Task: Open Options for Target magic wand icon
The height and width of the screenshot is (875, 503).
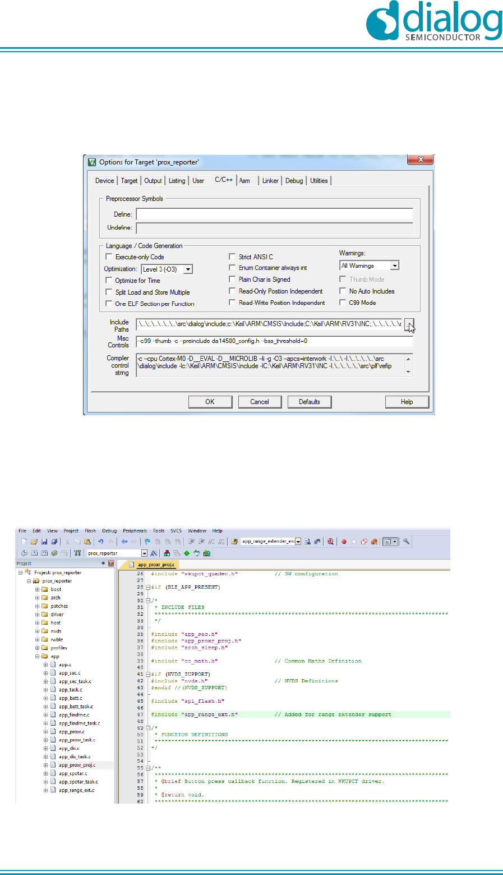Action: click(154, 553)
